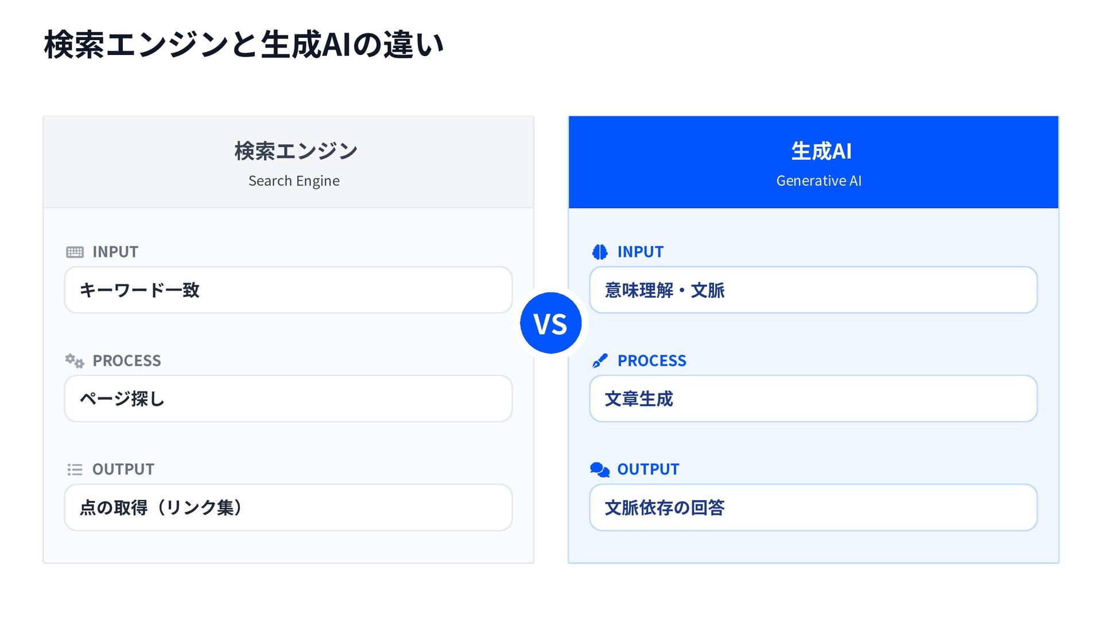
Task: Click the brain icon beside blue INPUT
Action: tap(600, 252)
